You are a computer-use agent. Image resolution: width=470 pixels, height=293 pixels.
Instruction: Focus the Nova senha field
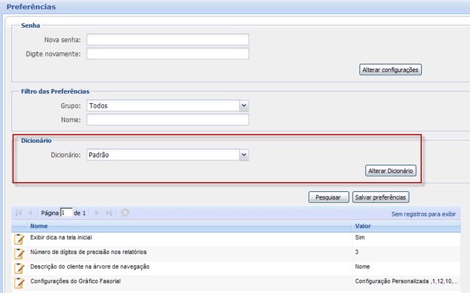(168, 40)
